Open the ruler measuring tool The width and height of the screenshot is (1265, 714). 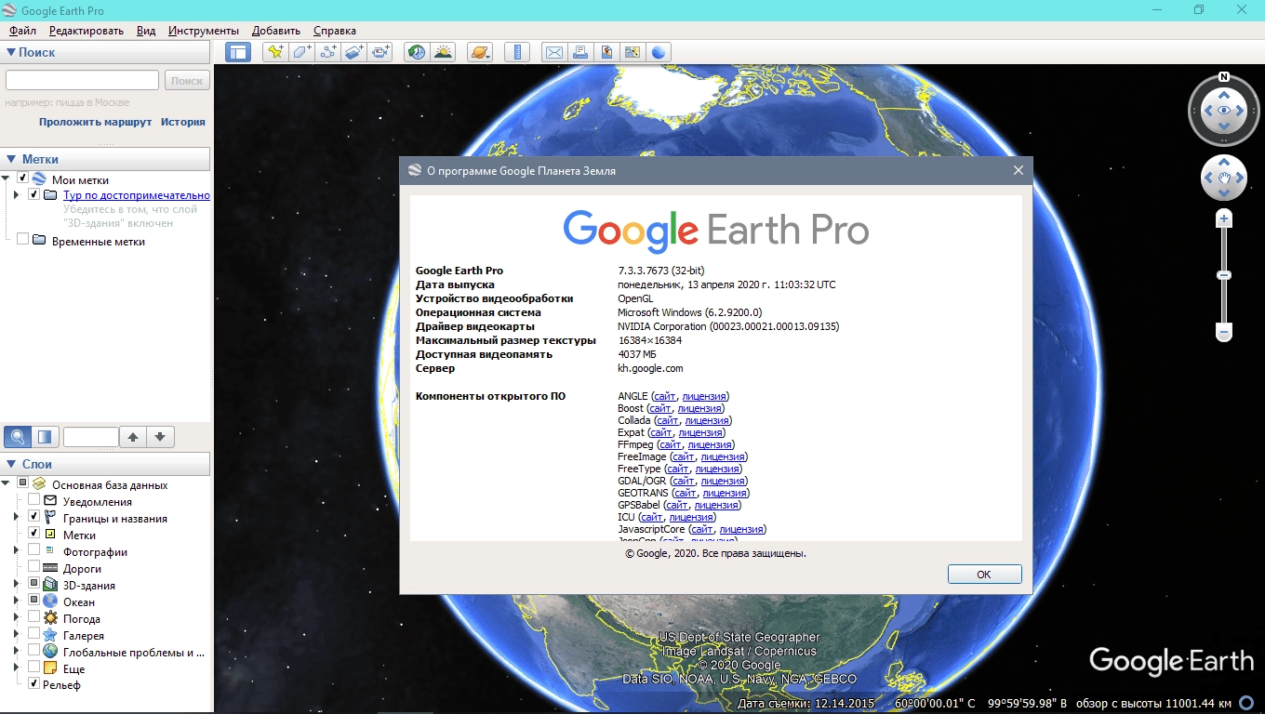517,52
